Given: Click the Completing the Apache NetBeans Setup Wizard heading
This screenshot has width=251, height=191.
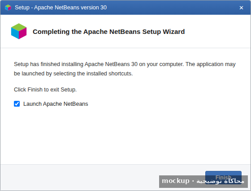Looking at the screenshot, I should tap(108, 32).
